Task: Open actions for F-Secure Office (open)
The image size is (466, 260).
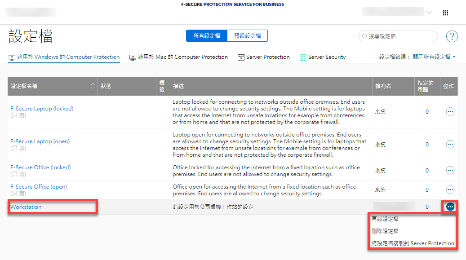Action: pyautogui.click(x=450, y=190)
